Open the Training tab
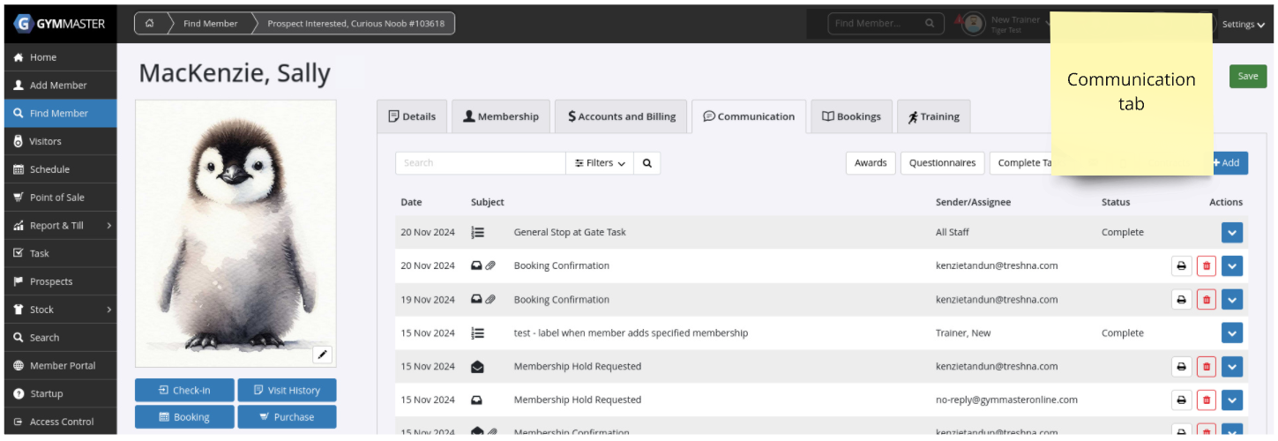 pyautogui.click(x=933, y=116)
